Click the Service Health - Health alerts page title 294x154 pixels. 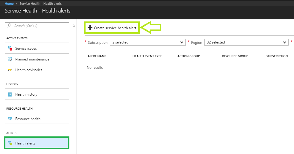click(x=37, y=11)
